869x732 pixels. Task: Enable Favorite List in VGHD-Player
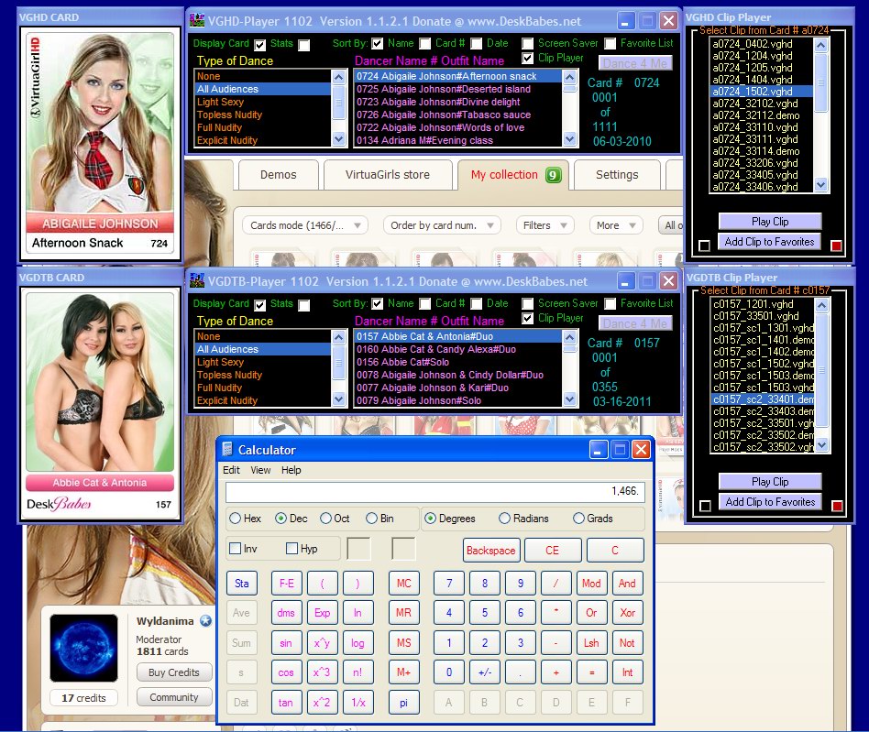(610, 44)
